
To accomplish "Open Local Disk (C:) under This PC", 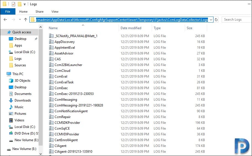I will tap(25, 127).
